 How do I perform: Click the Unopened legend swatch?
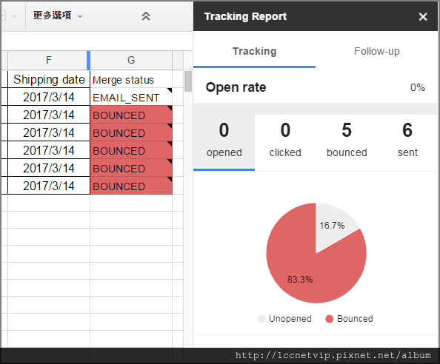261,319
